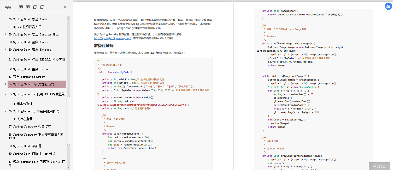The height and width of the screenshot is (170, 393).
Task: Click the remove bookmark icon
Action: [42, 7]
